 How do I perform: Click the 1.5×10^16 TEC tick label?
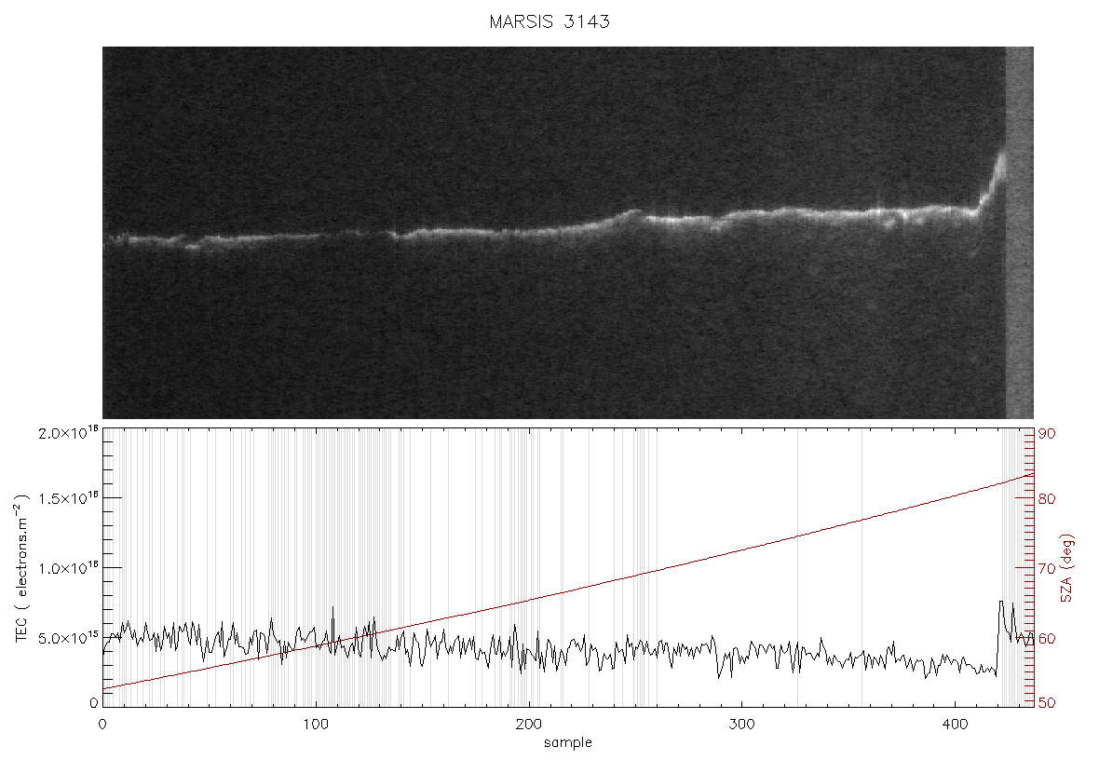[68, 498]
